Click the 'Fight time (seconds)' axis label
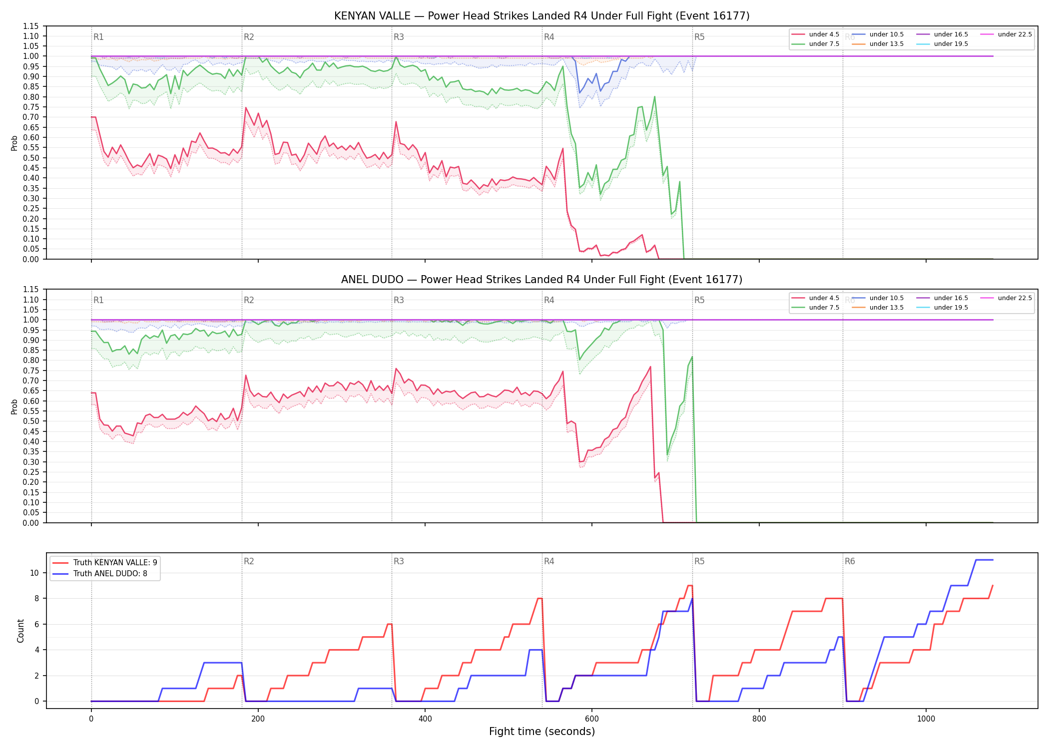 tap(542, 732)
